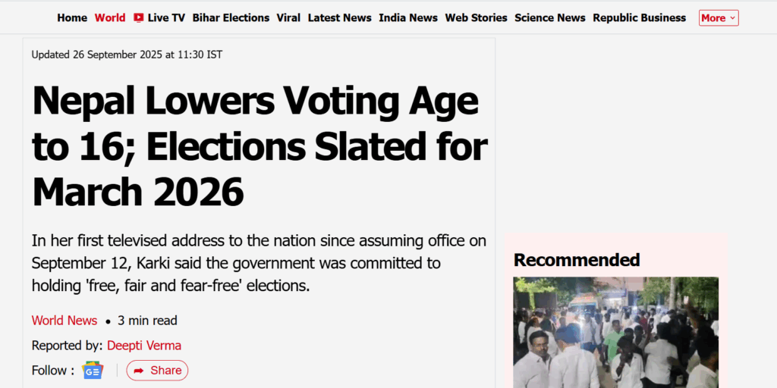Click the article summary about Karki's address
The image size is (777, 388).
258,264
